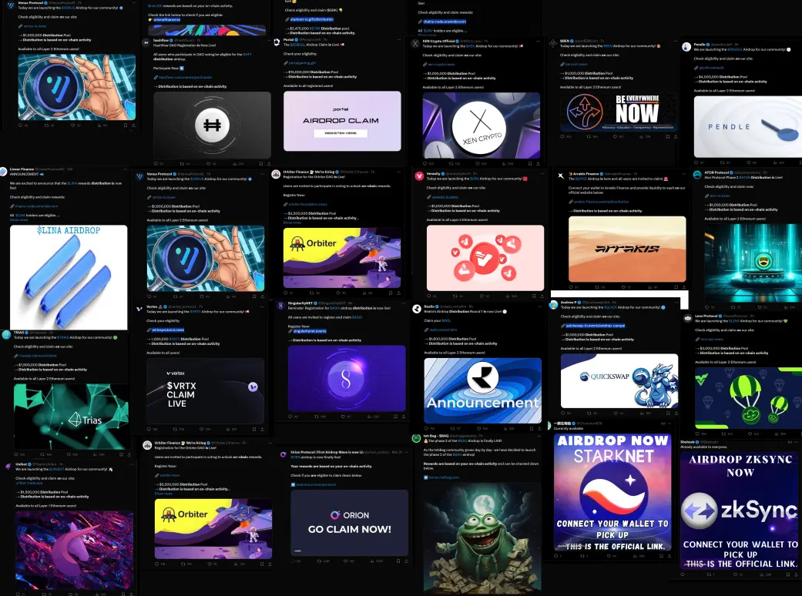The image size is (802, 596).
Task: Open the TRIAS profile avatar
Action: click(6, 335)
